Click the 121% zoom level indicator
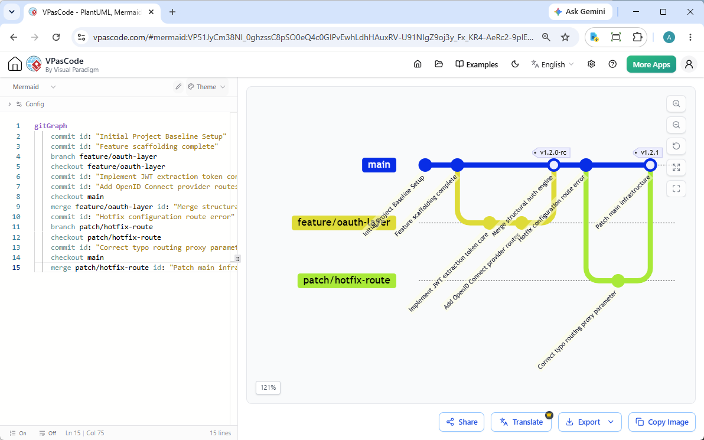This screenshot has height=440, width=704. (268, 387)
